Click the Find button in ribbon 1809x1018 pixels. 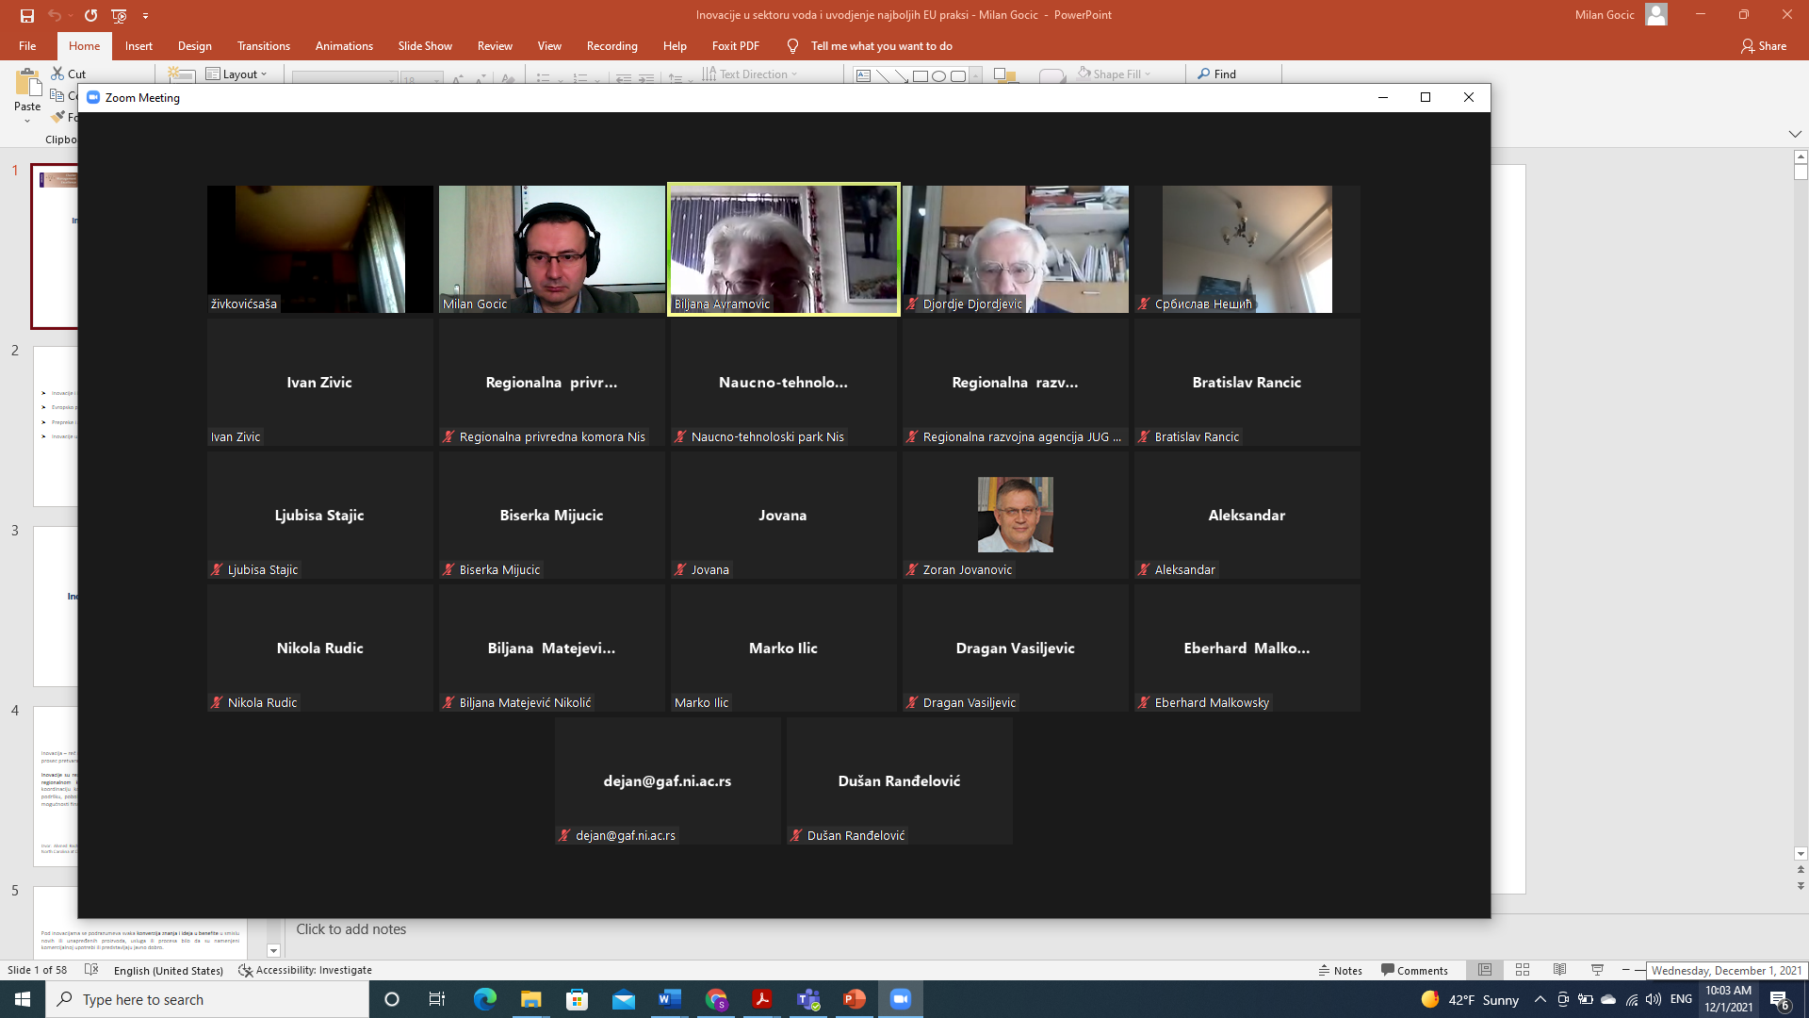pyautogui.click(x=1217, y=74)
